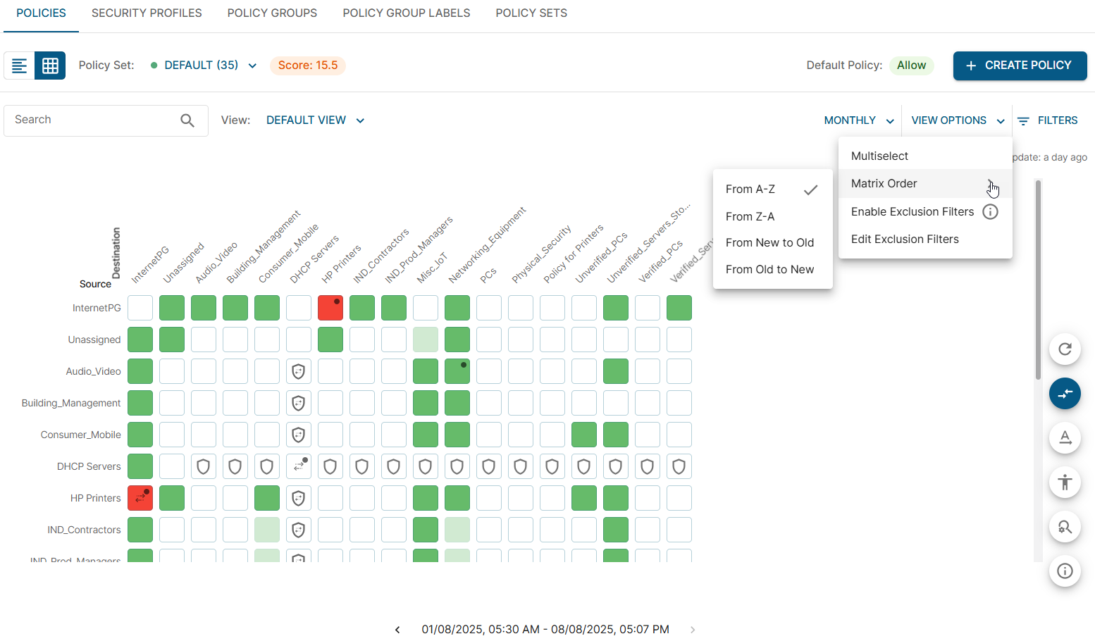1095x641 pixels.
Task: Click into the Search input field
Action: (x=92, y=120)
